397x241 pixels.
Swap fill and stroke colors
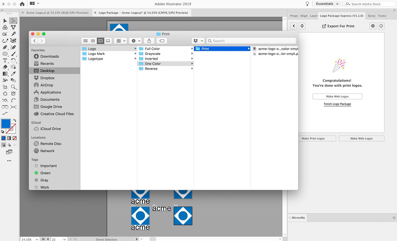15,120
